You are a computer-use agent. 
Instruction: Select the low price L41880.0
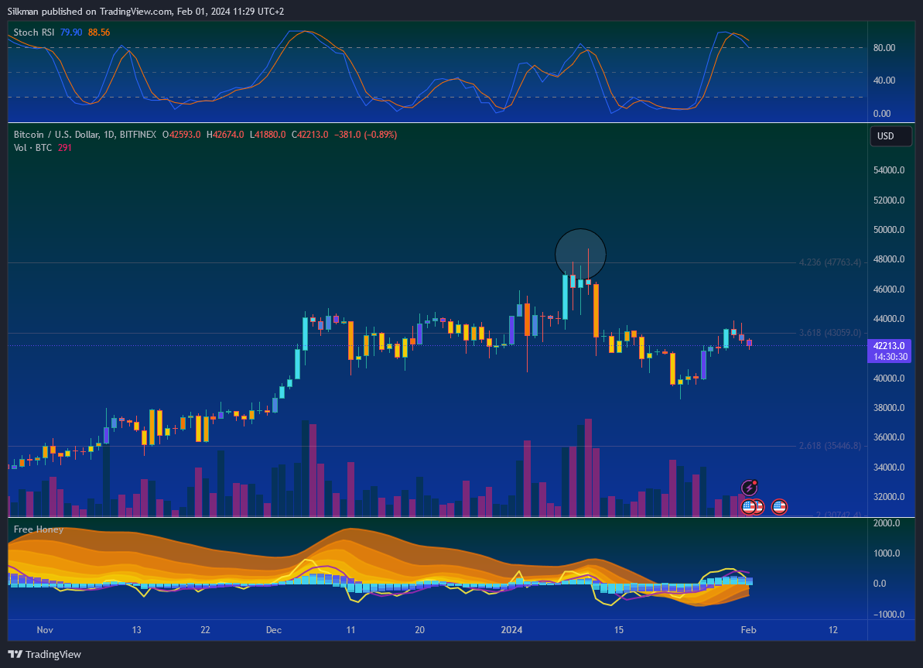coord(268,135)
